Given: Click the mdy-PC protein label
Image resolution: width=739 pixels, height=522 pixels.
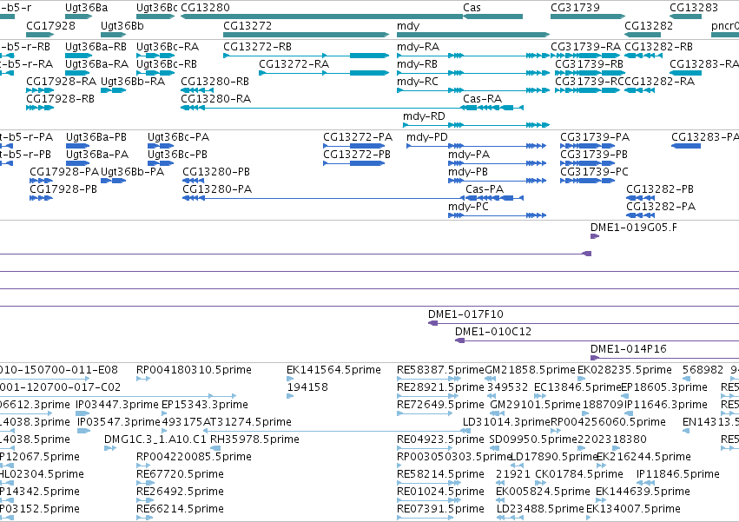Looking at the screenshot, I should click(468, 207).
